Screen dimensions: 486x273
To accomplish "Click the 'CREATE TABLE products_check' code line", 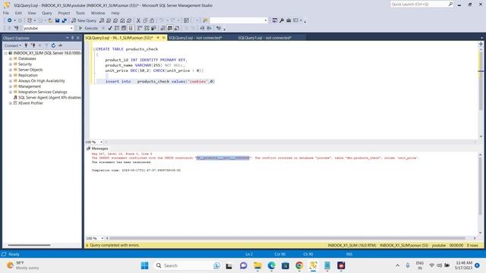I will [x=127, y=49].
